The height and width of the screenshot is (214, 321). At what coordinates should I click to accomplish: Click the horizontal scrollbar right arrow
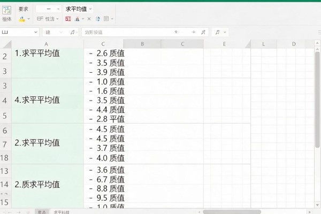click(310, 212)
